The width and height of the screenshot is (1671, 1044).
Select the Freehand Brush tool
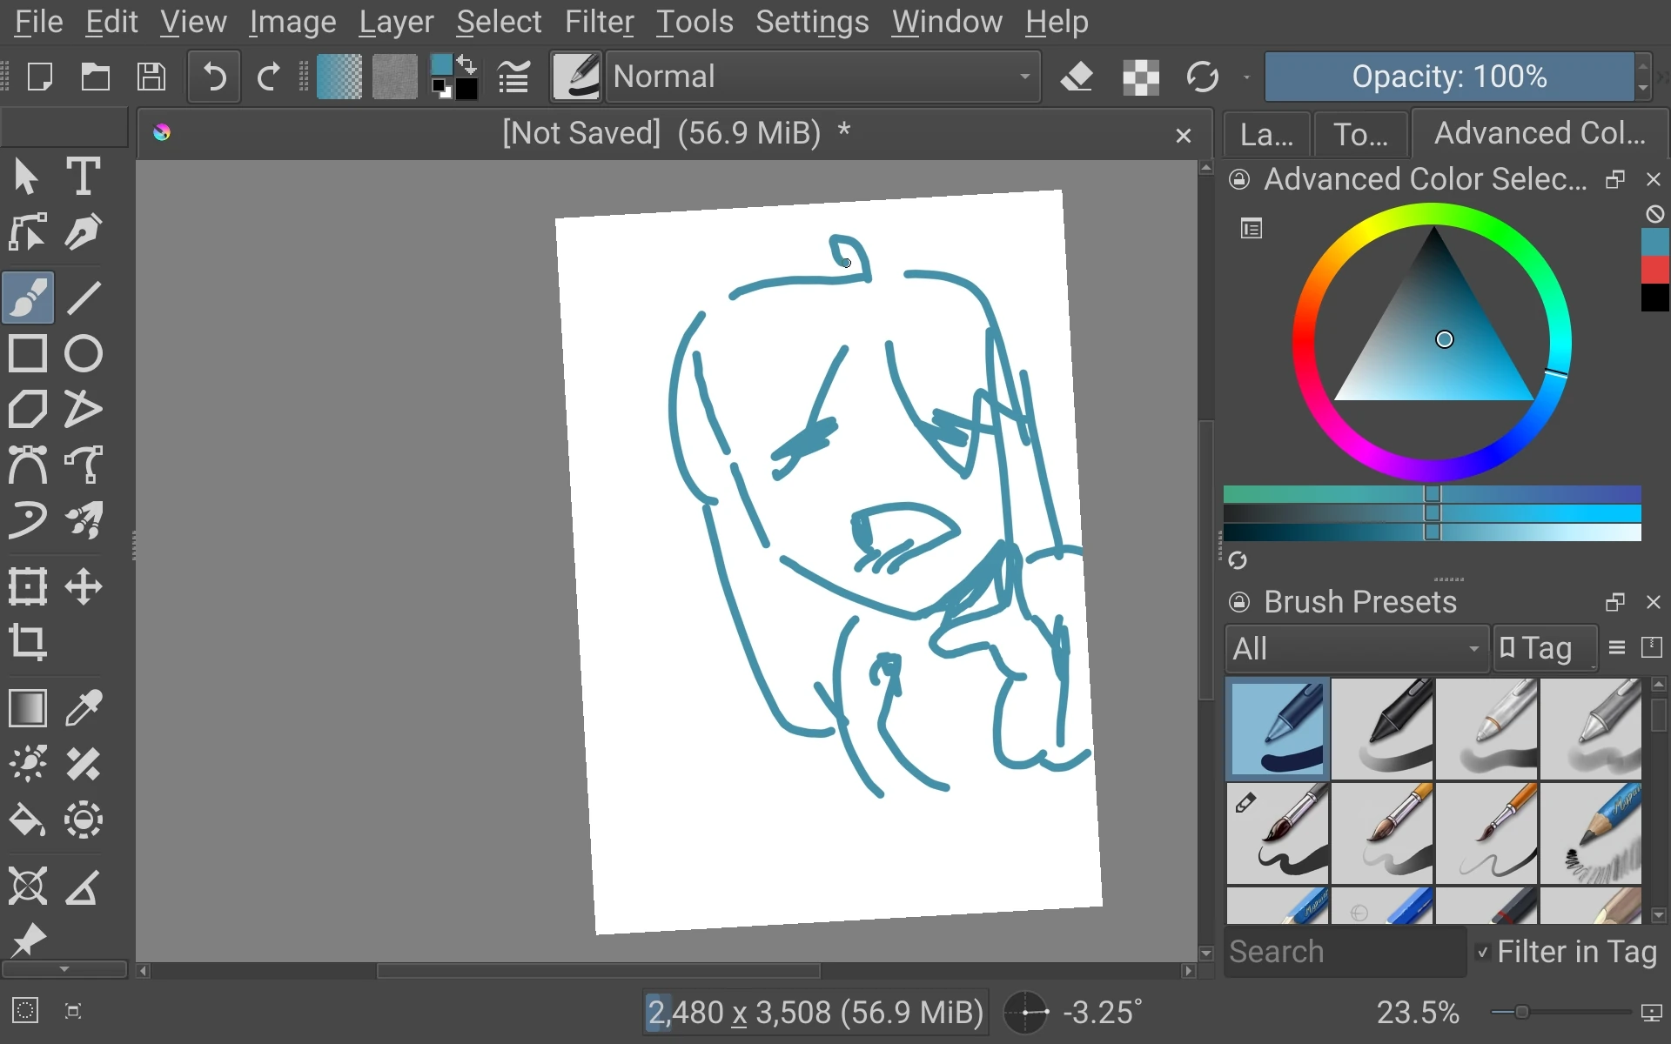point(29,298)
